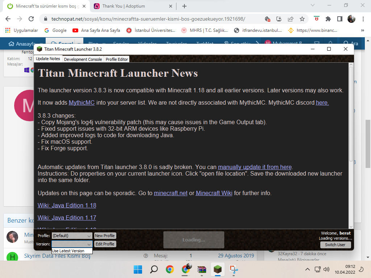Open the Update Notes tab

point(48,59)
